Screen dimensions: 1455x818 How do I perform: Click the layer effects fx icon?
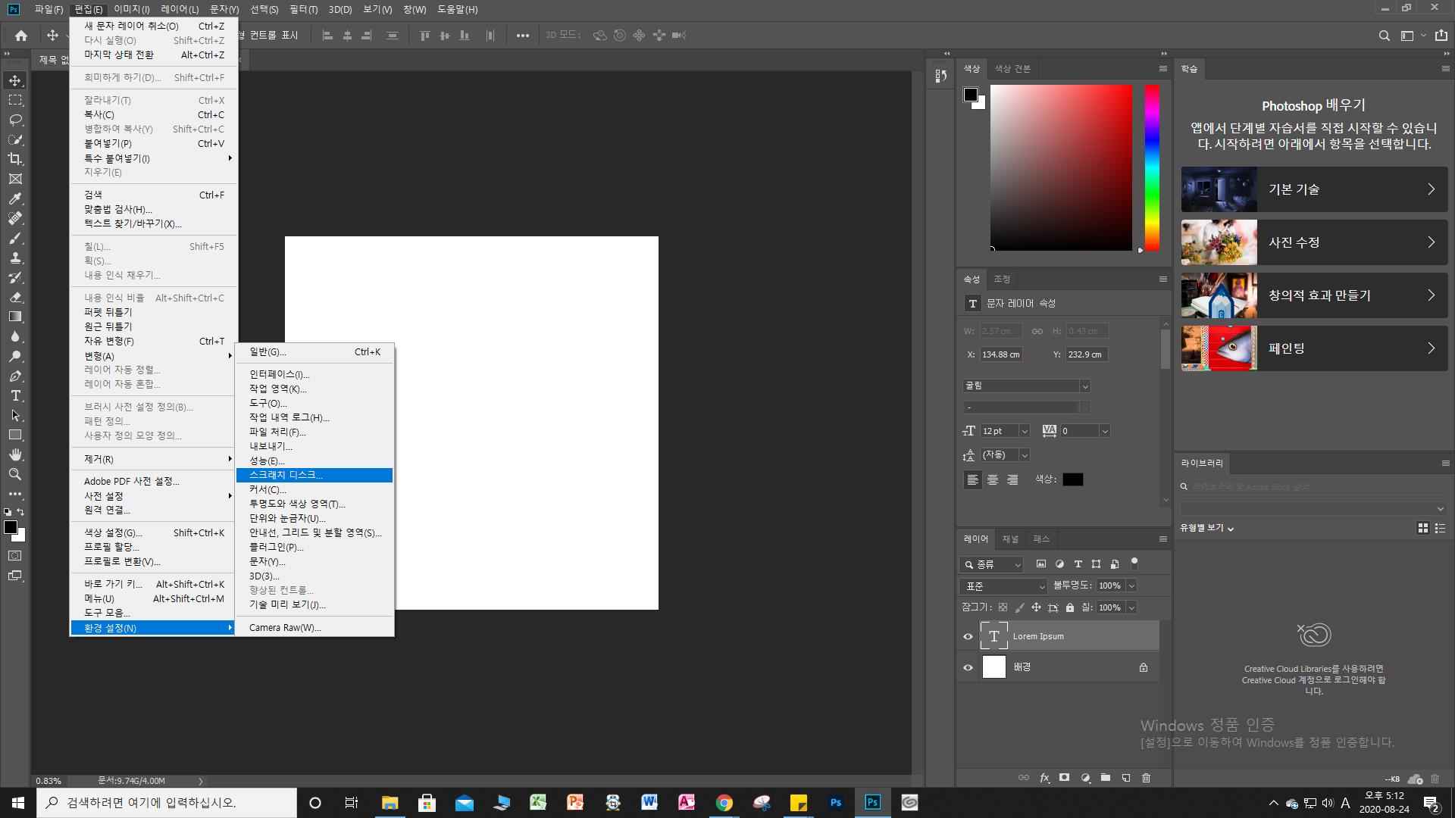click(1044, 778)
